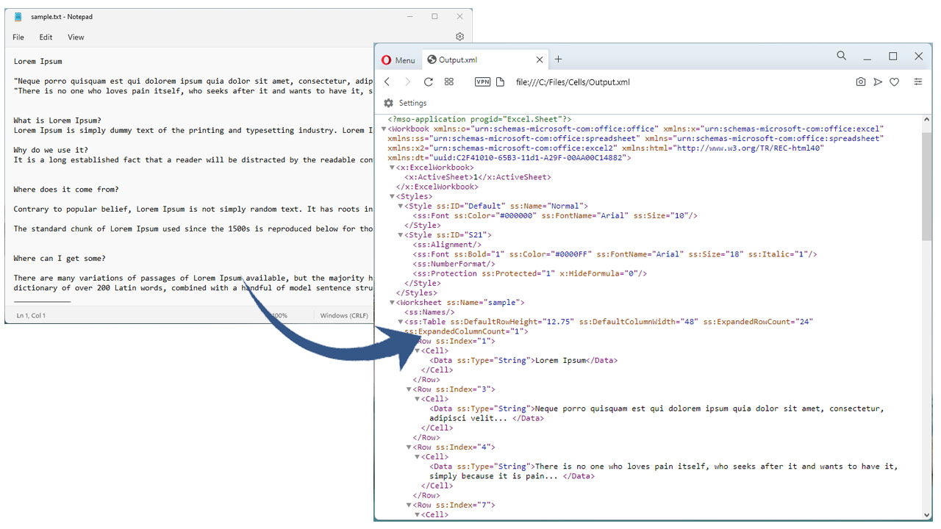Open the sidebar setup tuner icon
This screenshot has width=941, height=529.
(918, 82)
